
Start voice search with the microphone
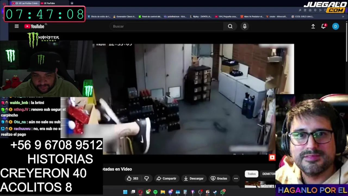[245, 26]
